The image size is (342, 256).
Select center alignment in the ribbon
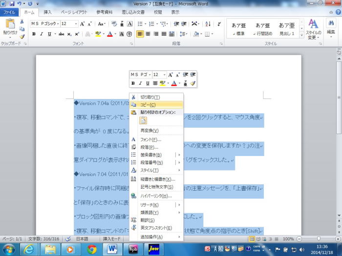click(148, 34)
